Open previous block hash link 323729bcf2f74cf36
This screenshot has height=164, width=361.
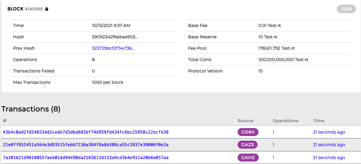pos(113,48)
